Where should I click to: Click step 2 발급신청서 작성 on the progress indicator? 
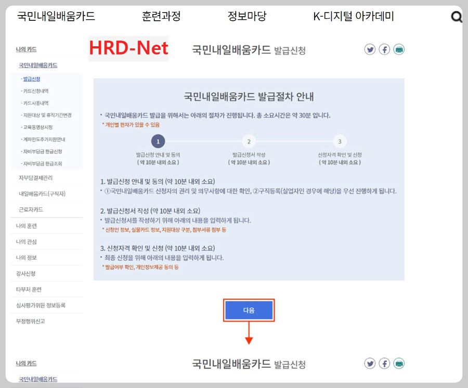coord(249,141)
